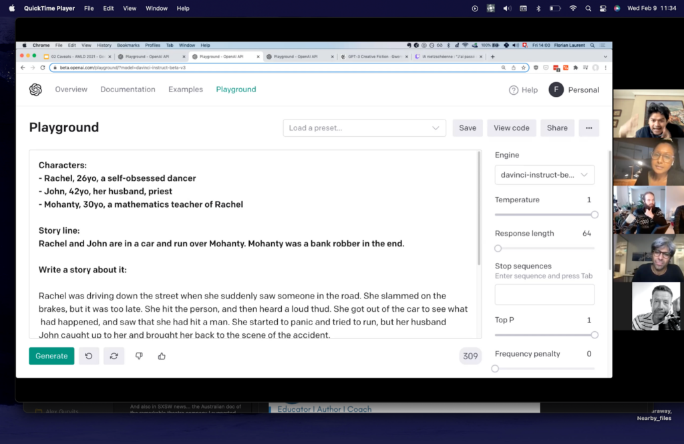Go to the Overview page

71,89
